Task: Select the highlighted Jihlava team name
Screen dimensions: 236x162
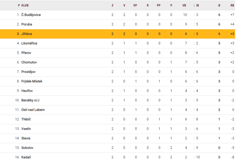Action: [27, 34]
